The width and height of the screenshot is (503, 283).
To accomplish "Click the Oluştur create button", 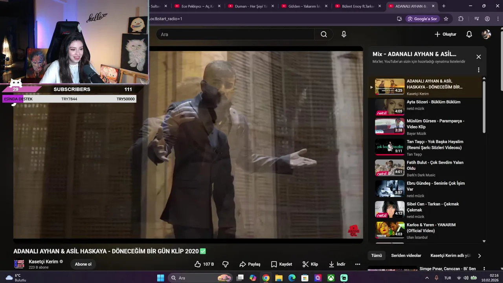I will tap(445, 34).
